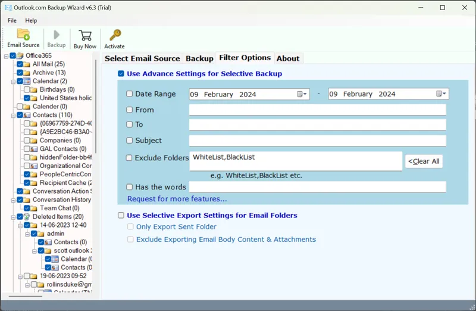Viewport: 476px width, 311px height.
Task: Open the start date calendar dropdown
Action: pos(302,94)
